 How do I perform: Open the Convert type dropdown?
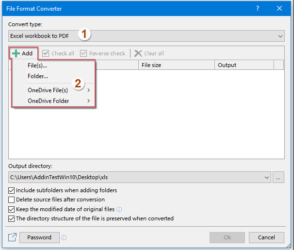coord(280,36)
